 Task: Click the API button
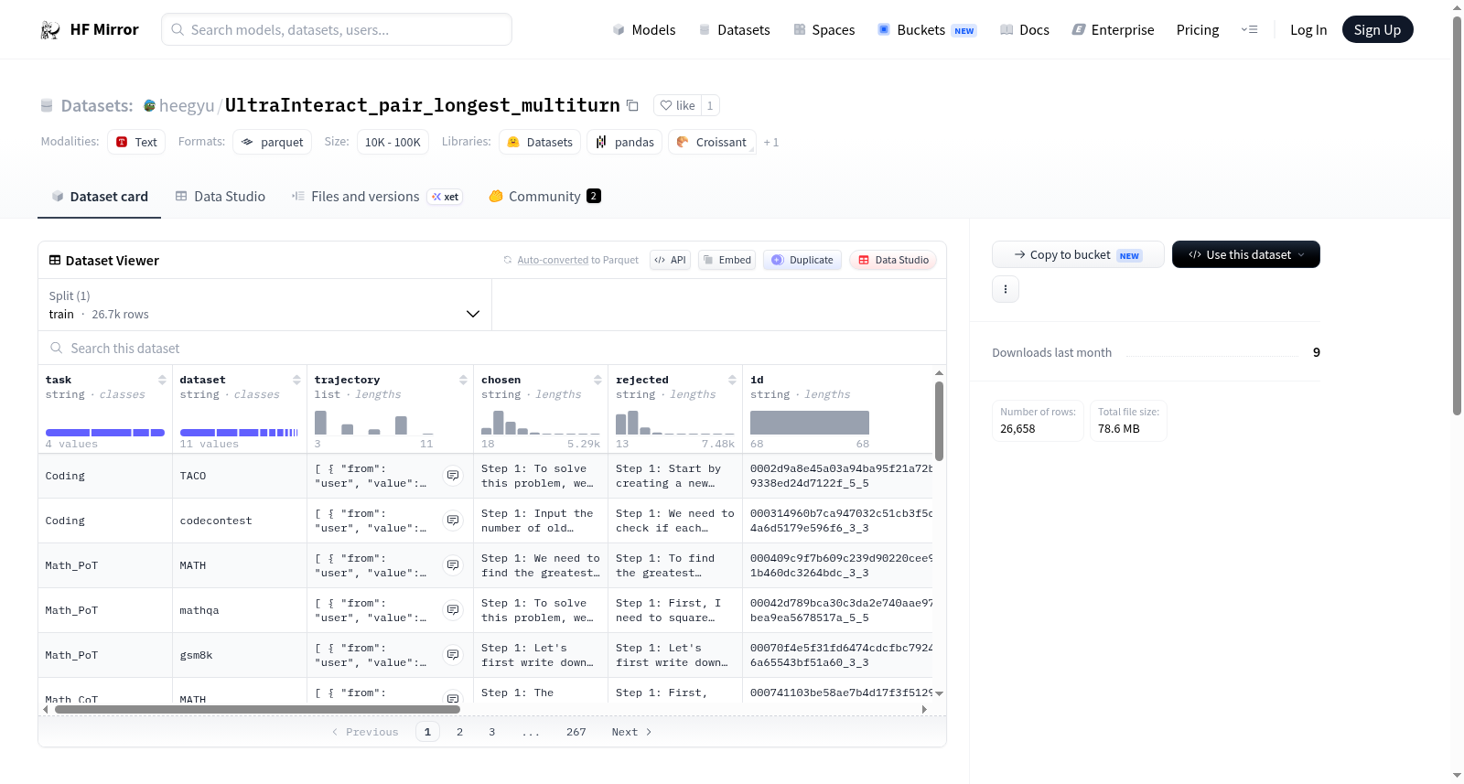coord(670,260)
